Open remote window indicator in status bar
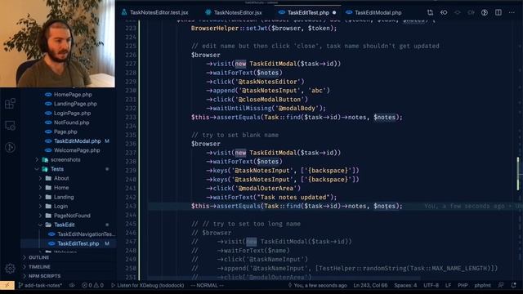The width and height of the screenshot is (523, 294). (x=7, y=285)
